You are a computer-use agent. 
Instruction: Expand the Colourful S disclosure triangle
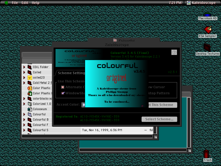point(24,130)
